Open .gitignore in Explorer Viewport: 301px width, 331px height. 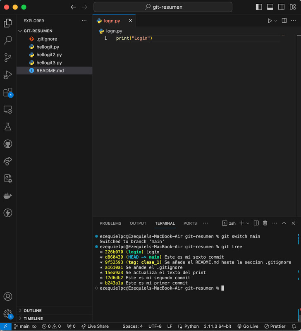click(x=55, y=39)
